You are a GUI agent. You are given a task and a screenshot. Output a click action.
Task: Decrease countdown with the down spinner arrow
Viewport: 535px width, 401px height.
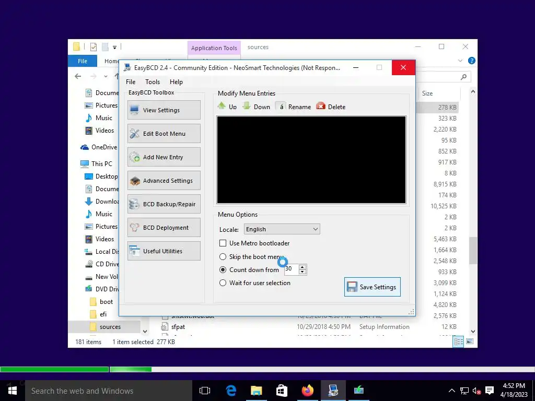click(303, 272)
